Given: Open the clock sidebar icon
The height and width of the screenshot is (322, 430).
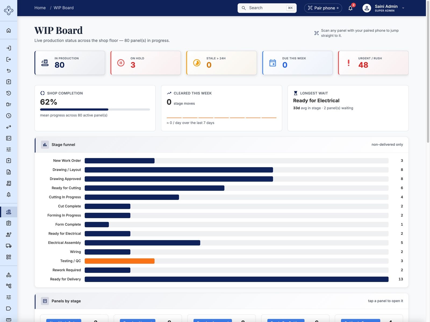Looking at the screenshot, I should tap(9, 116).
